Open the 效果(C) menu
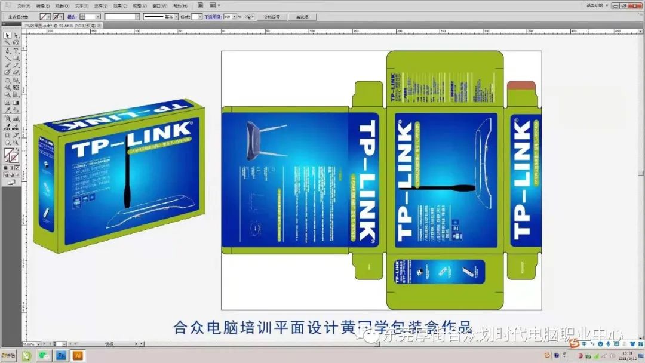Image resolution: width=645 pixels, height=363 pixels. tap(120, 6)
